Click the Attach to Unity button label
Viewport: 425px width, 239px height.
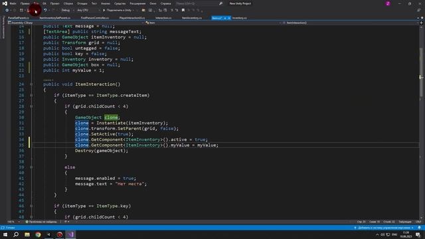[x=119, y=11]
